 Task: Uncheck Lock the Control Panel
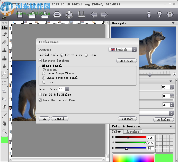40,100
